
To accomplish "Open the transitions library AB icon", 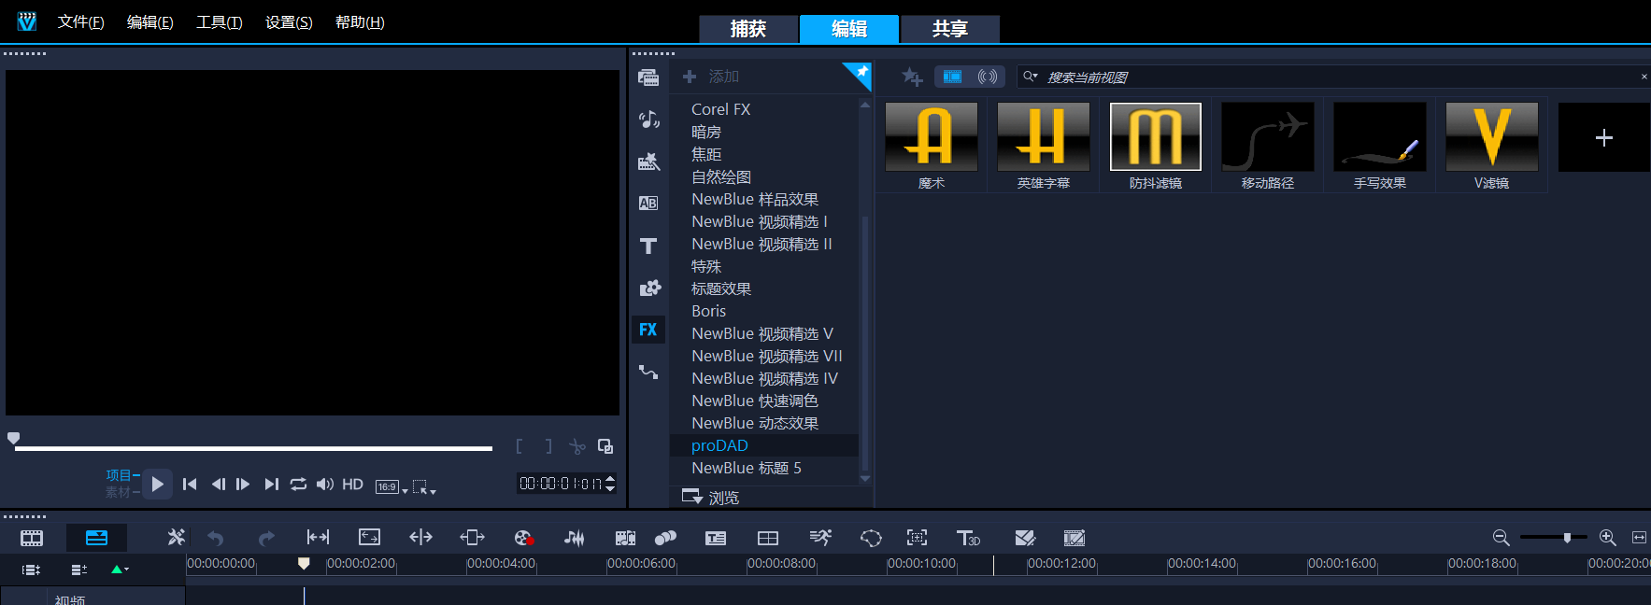I will pyautogui.click(x=648, y=204).
